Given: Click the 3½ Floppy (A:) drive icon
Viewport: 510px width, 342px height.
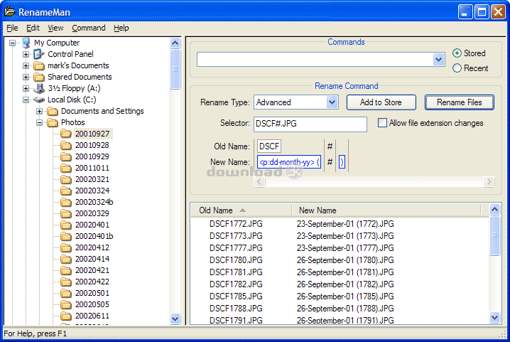Looking at the screenshot, I should click(39, 88).
